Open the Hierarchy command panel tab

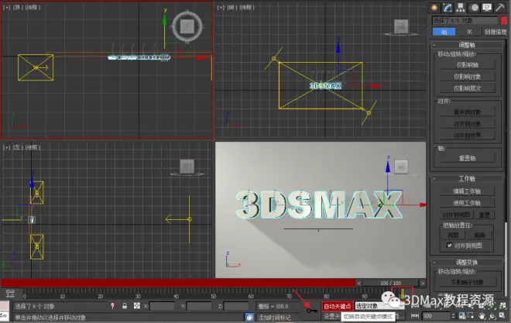point(460,7)
